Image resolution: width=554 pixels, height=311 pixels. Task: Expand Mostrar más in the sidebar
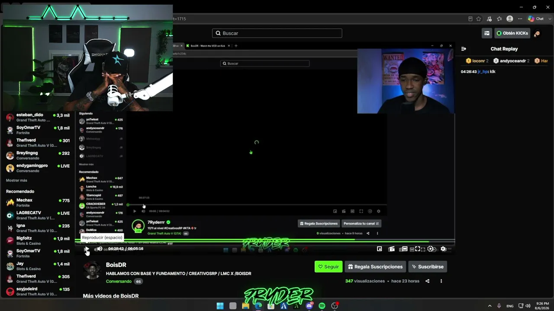16,181
